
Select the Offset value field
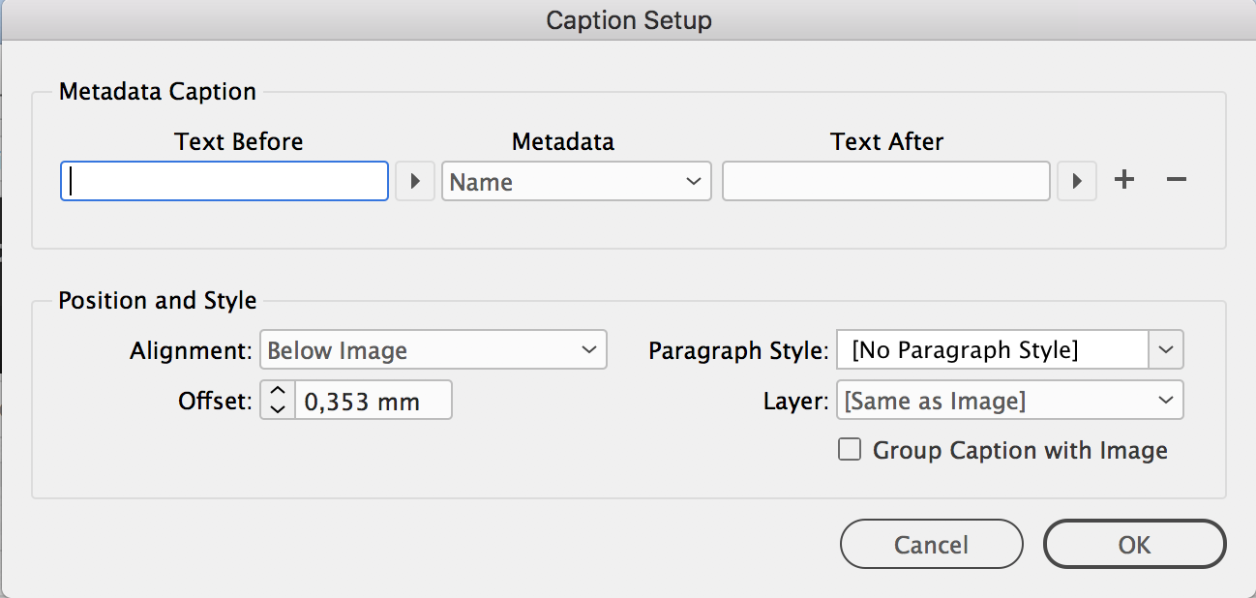(373, 401)
